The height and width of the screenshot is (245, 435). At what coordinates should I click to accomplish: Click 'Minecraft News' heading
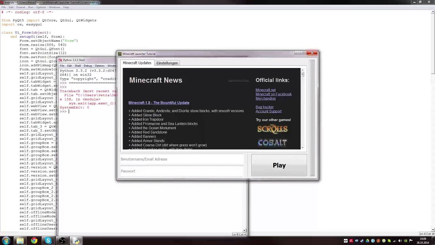point(156,80)
